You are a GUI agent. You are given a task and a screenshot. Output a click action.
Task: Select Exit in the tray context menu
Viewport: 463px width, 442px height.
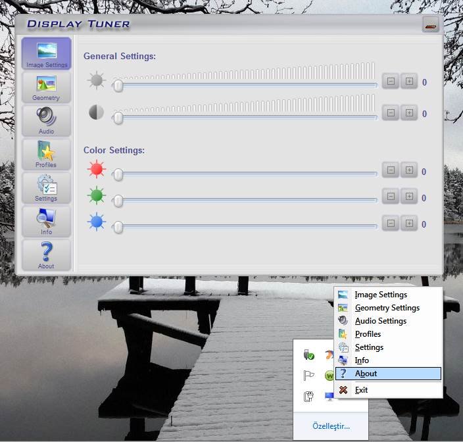388,390
